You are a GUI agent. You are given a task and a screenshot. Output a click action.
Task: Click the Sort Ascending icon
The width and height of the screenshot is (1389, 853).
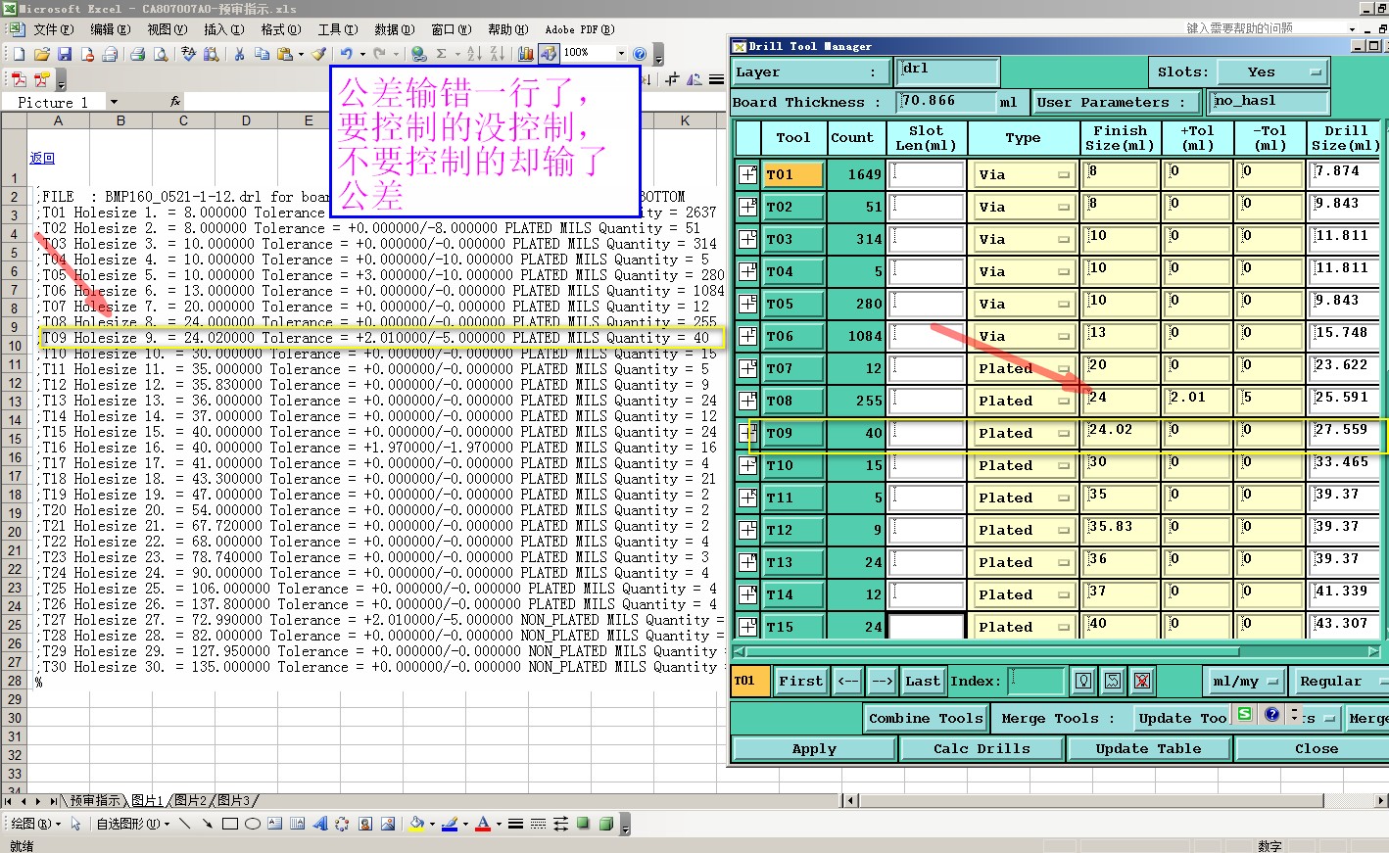coord(474,54)
